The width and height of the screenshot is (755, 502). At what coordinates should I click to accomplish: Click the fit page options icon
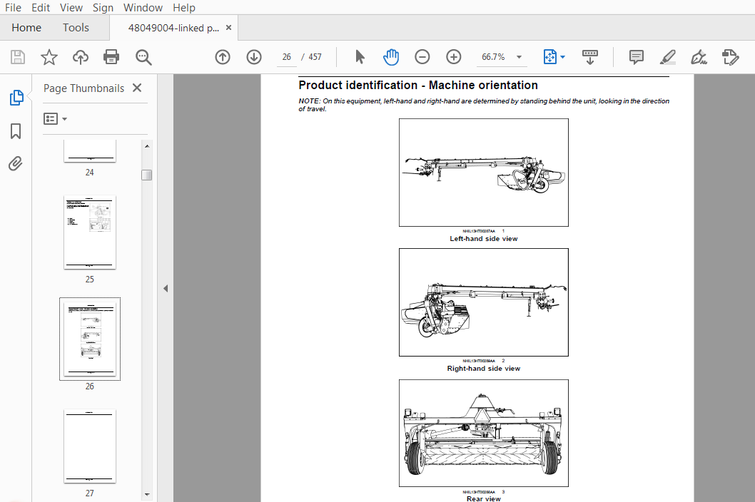pos(550,57)
